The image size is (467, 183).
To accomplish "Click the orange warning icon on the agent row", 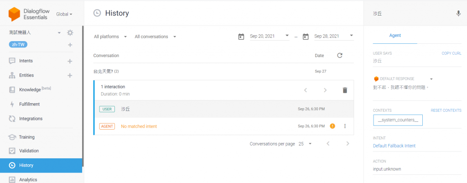I will 332,126.
